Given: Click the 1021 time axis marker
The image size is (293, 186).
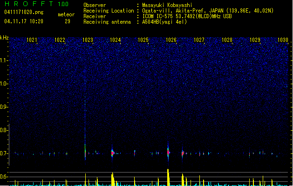Looking at the screenshot, I should click(x=32, y=40).
